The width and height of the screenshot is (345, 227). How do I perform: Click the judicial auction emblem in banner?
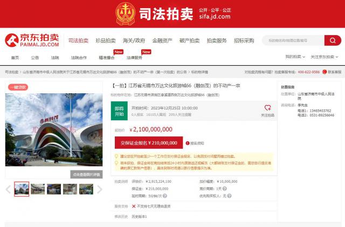click(x=126, y=13)
